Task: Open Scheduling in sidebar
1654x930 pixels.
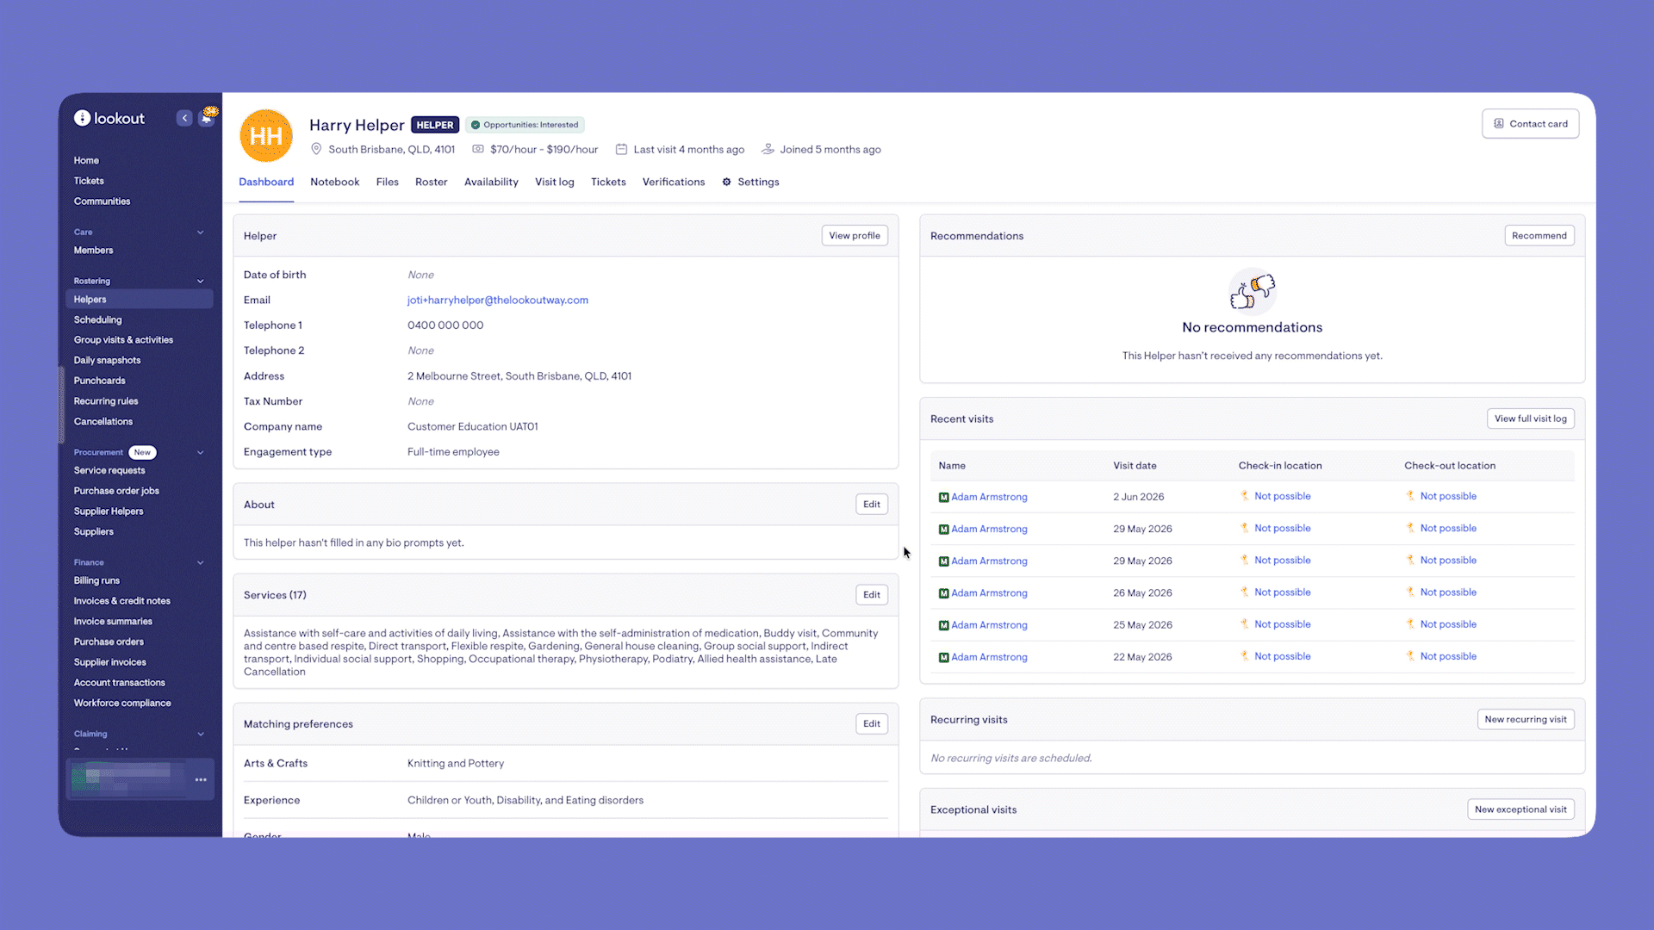Action: click(97, 319)
